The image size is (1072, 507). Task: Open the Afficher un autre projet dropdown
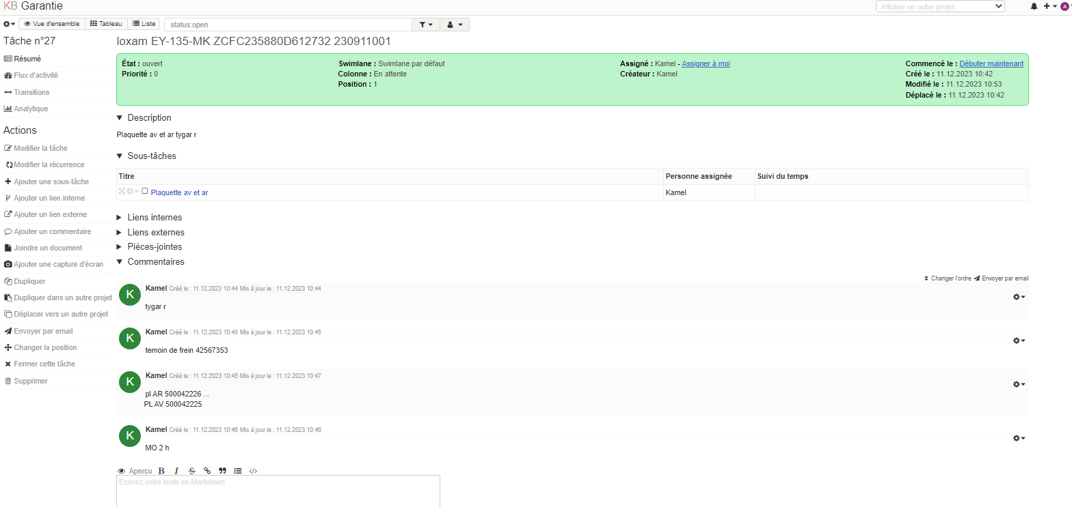click(x=940, y=6)
